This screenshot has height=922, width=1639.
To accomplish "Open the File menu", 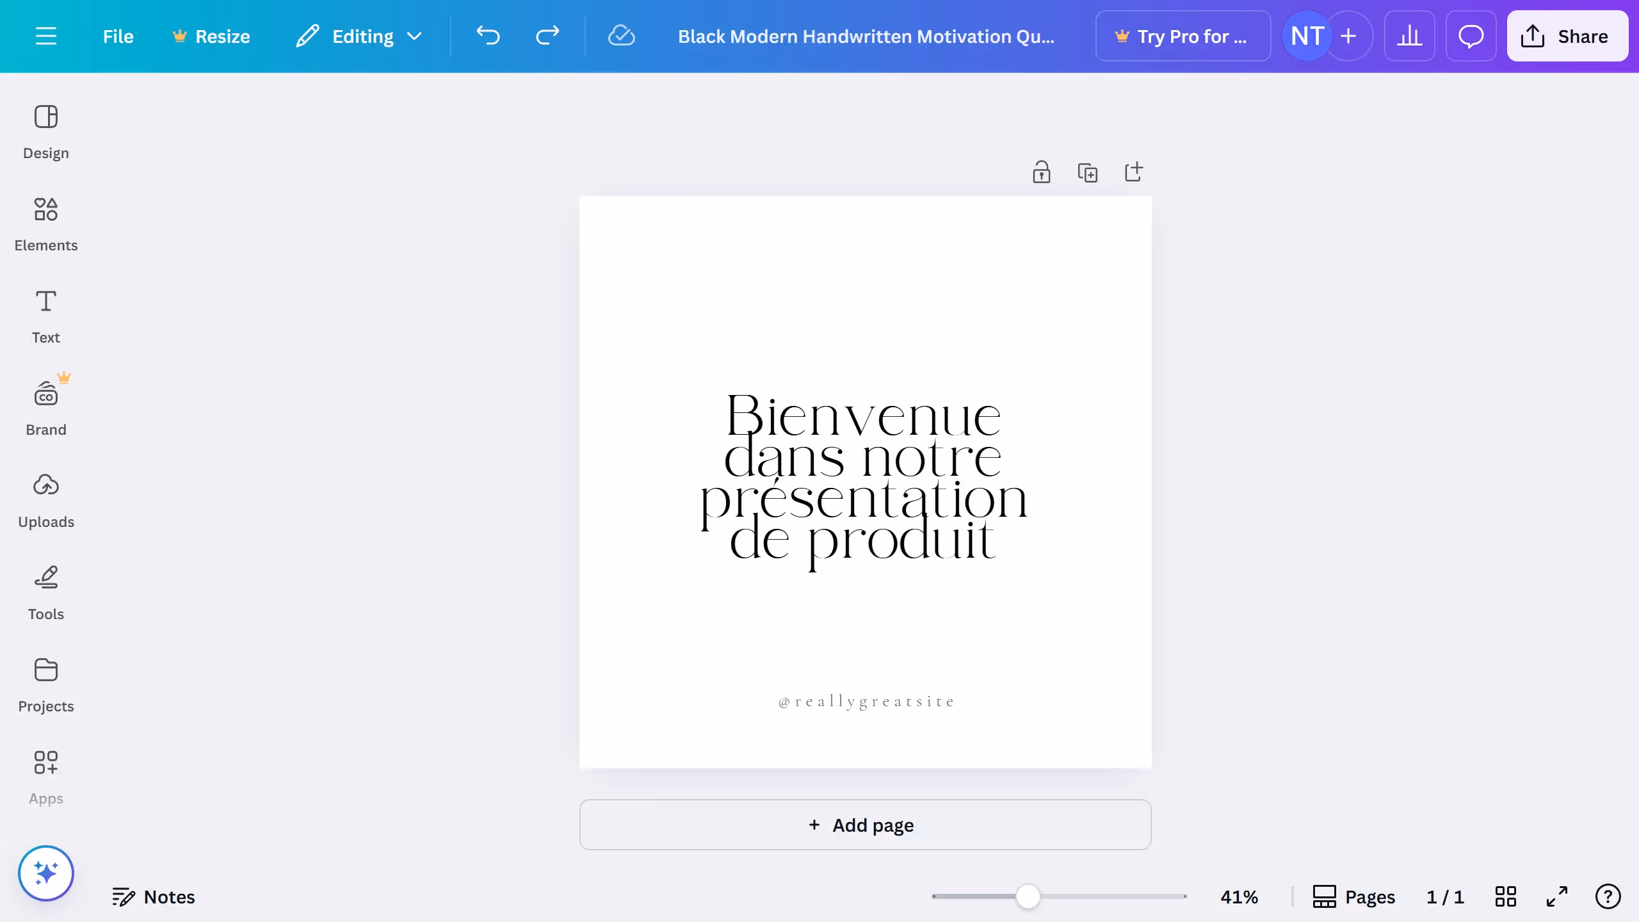I will pos(118,36).
